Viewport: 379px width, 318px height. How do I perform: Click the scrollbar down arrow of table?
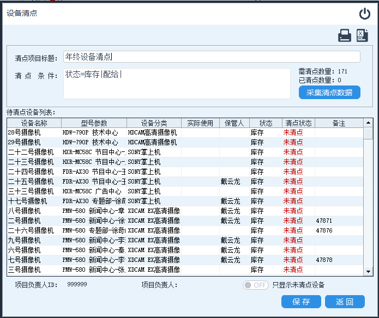pos(369,271)
